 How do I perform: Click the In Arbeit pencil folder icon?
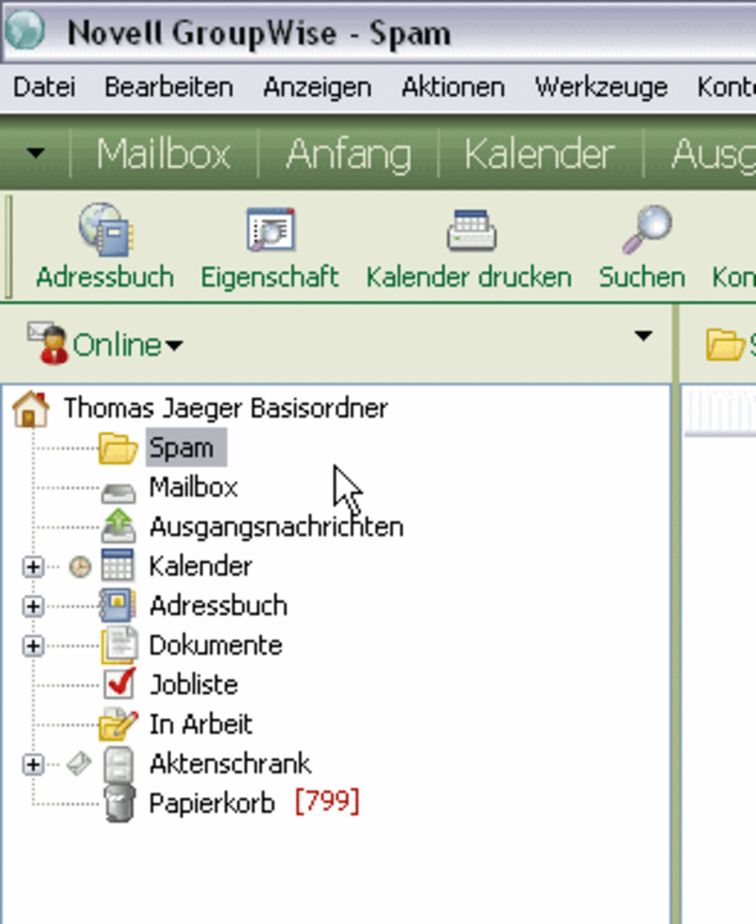coord(118,725)
